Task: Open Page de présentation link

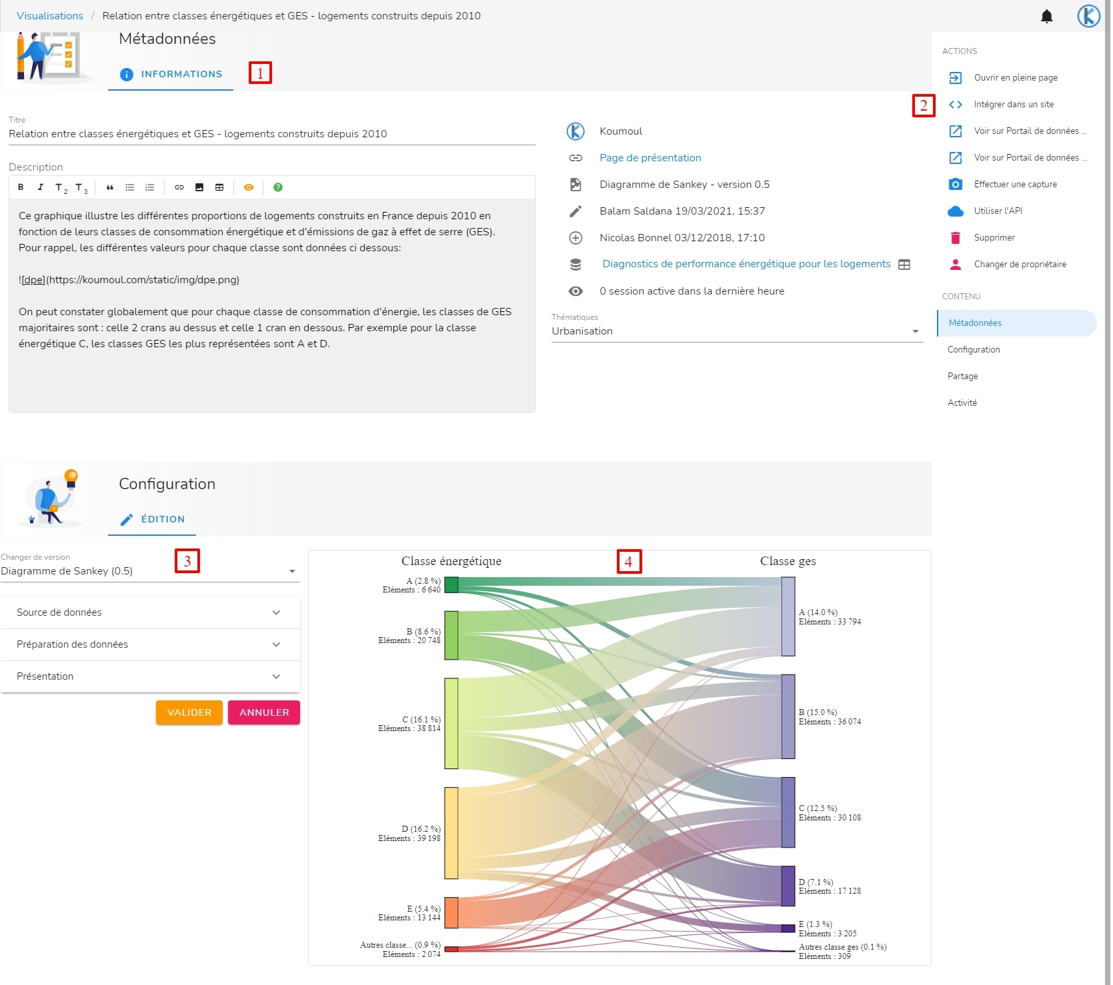Action: pyautogui.click(x=650, y=158)
